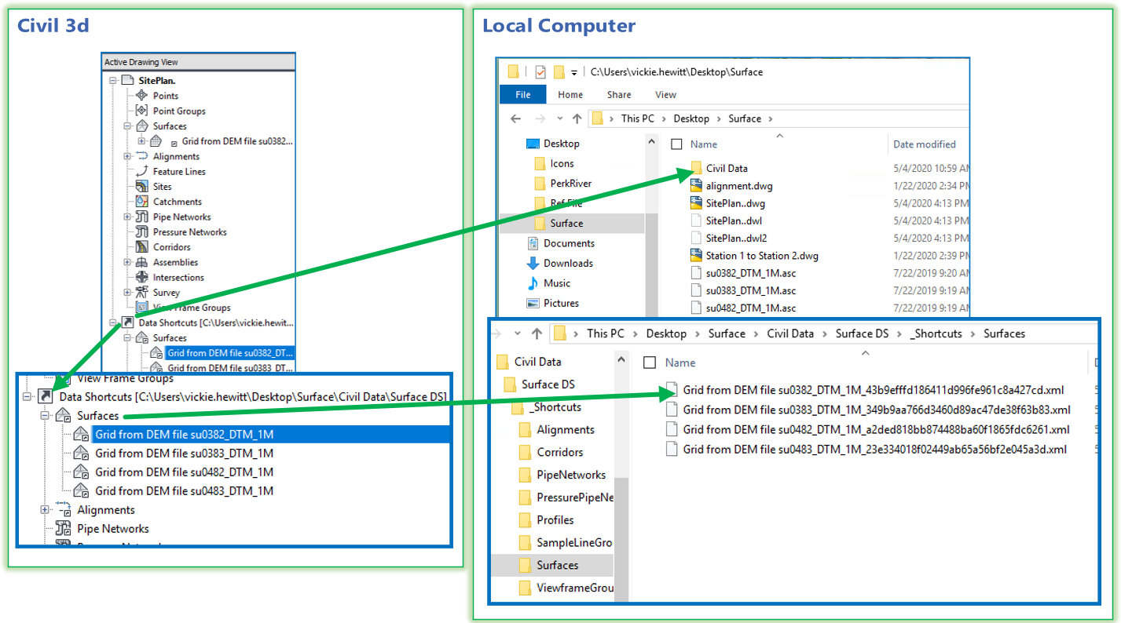This screenshot has width=1121, height=623.
Task: Click back arrow in upper Explorer window
Action: [515, 118]
